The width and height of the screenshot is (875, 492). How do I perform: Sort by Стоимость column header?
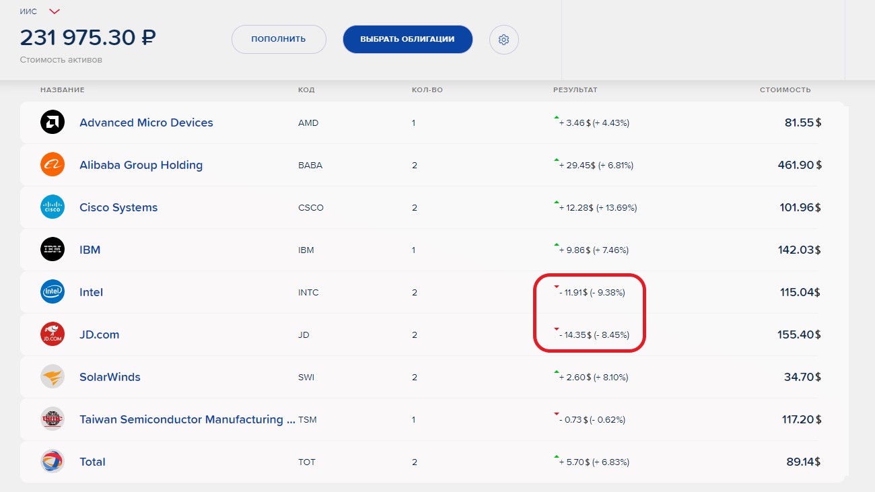785,90
